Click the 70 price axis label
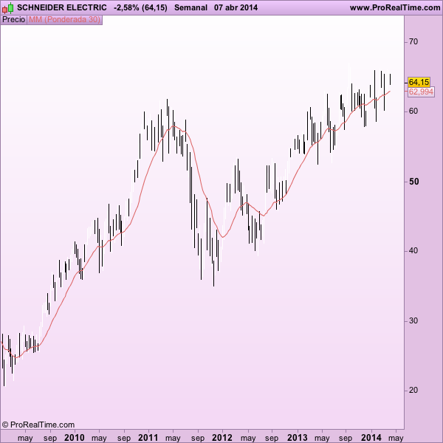Viewport: 443px width, 443px height. [413, 42]
